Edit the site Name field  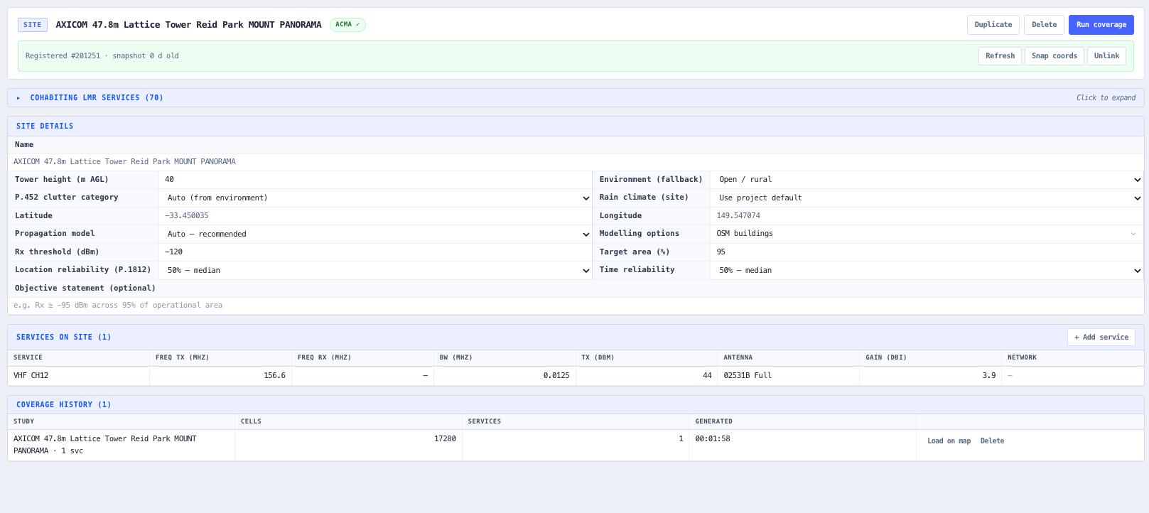(x=576, y=162)
